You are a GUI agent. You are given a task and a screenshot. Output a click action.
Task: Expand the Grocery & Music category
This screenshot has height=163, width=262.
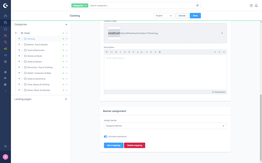[x=19, y=56]
